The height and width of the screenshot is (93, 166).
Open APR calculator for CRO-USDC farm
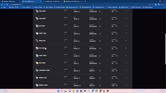point(79,12)
